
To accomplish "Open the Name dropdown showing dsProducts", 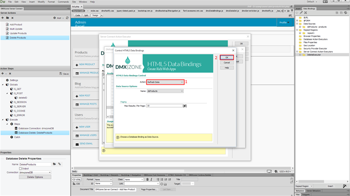I will [165, 91].
